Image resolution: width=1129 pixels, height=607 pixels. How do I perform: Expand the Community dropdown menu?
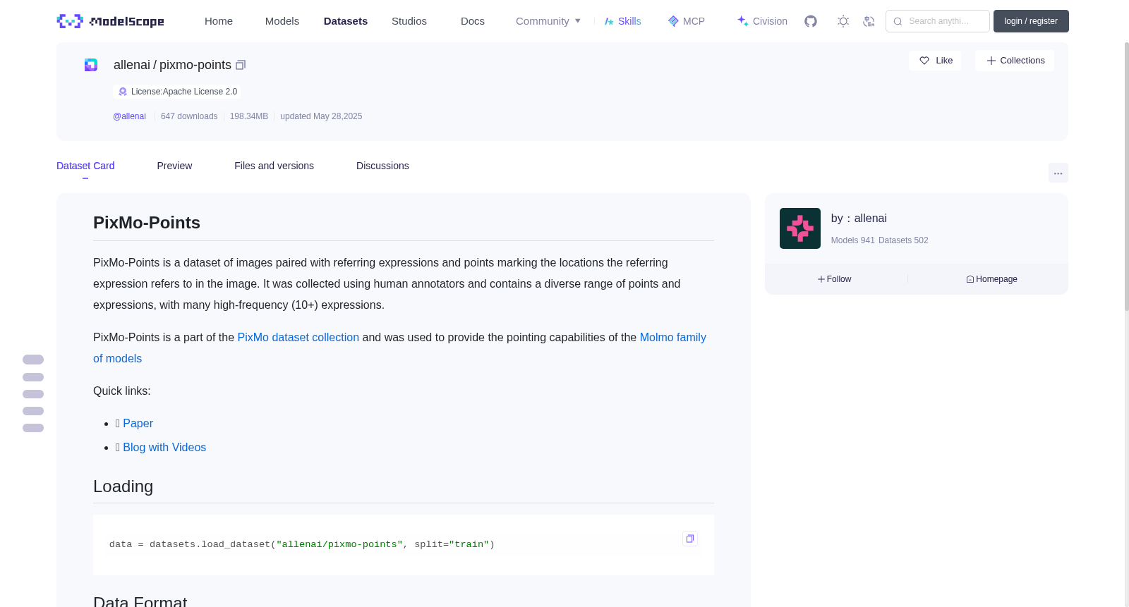coord(548,21)
